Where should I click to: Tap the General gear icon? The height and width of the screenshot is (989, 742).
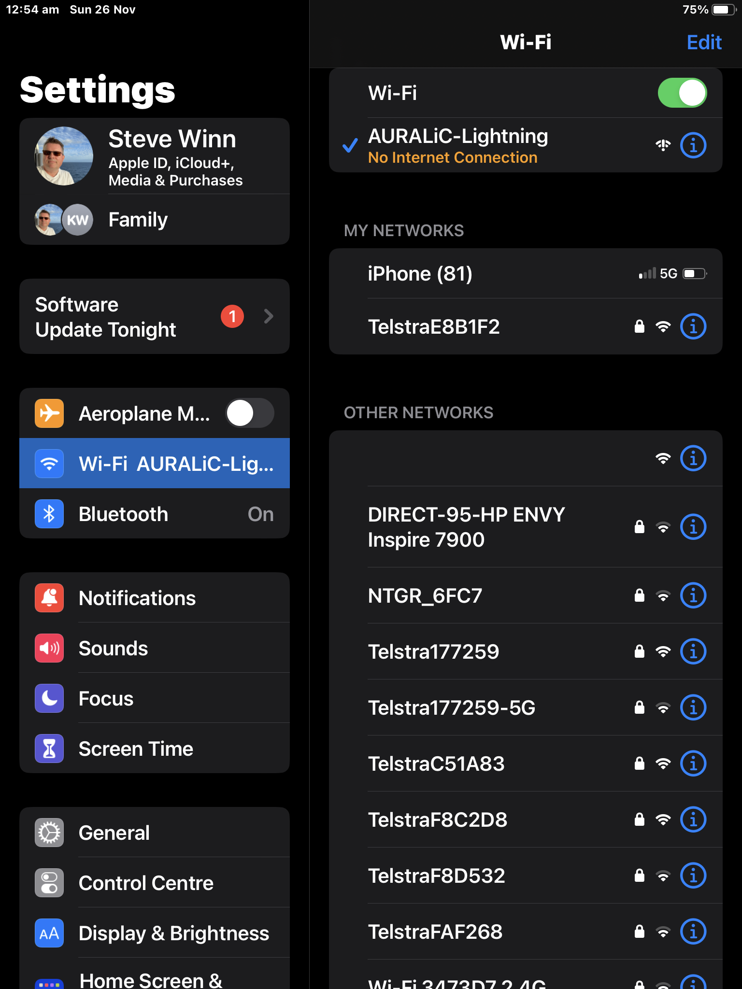click(x=49, y=833)
